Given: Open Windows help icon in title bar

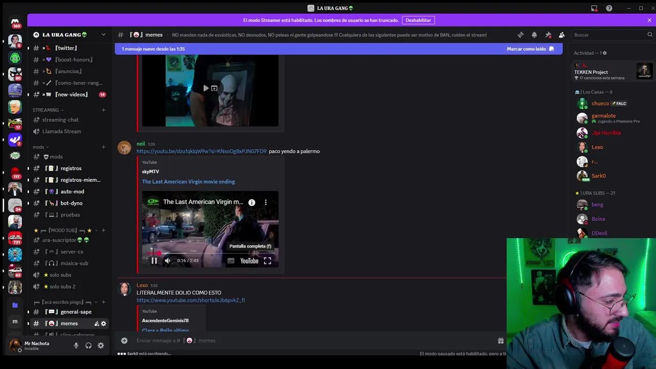Looking at the screenshot, I should click(x=609, y=8).
